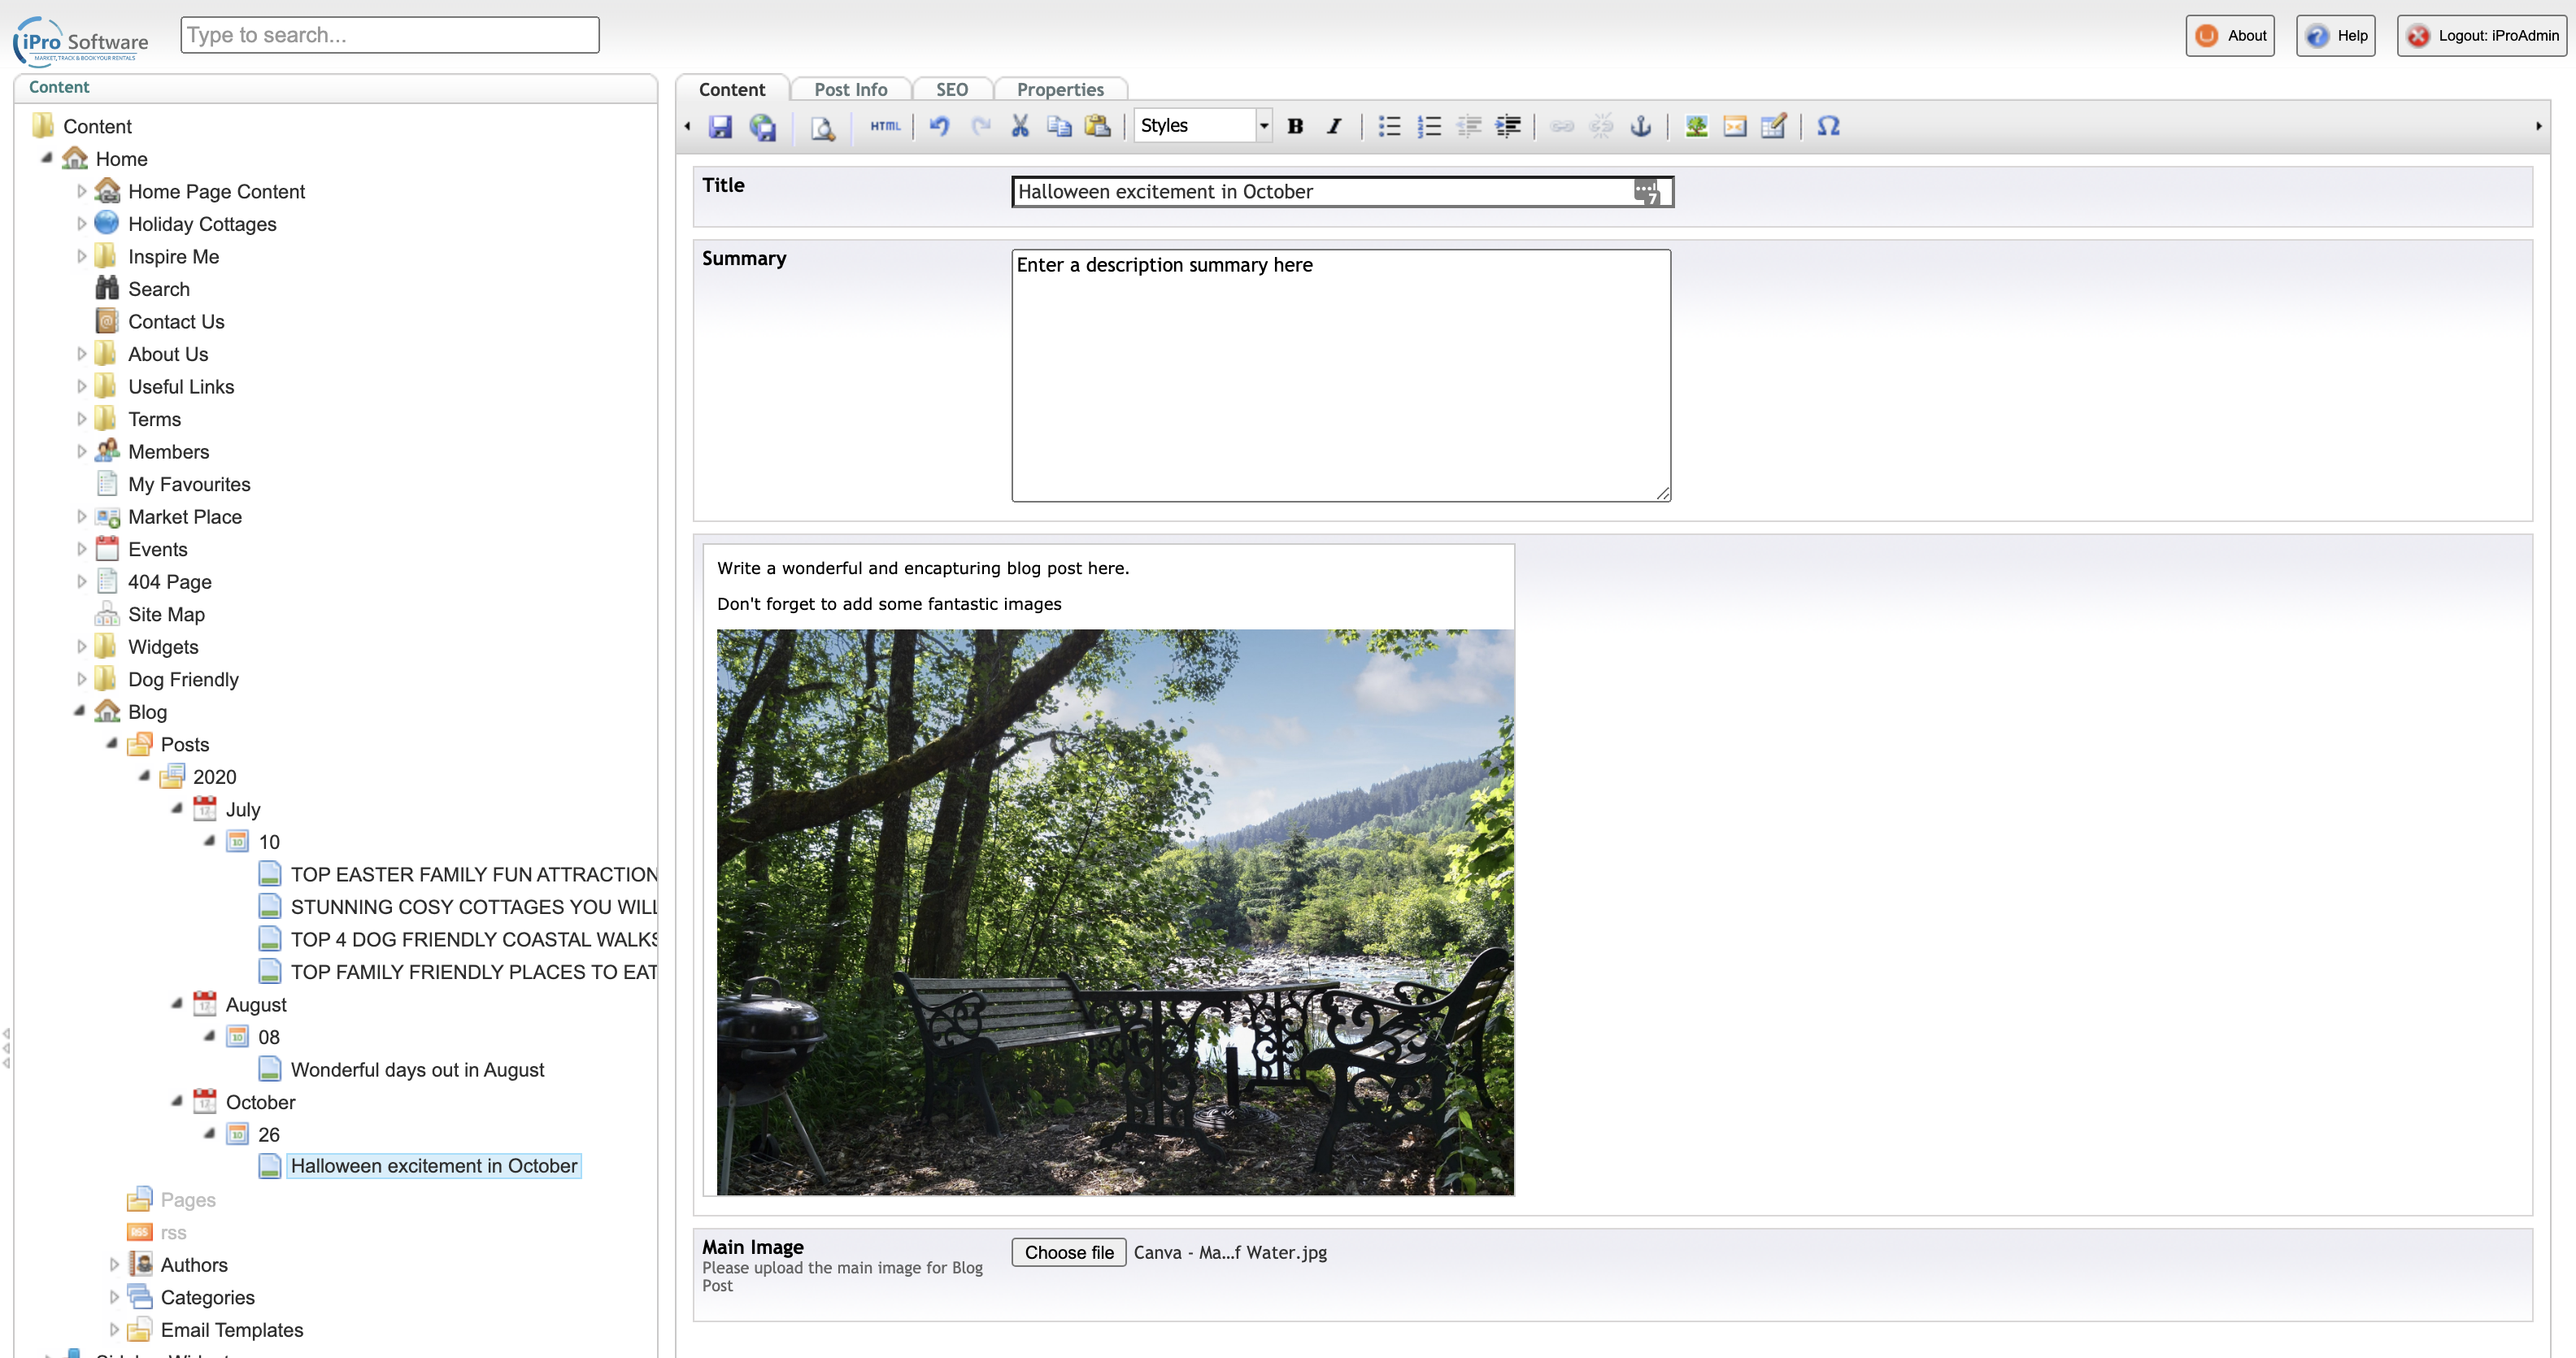This screenshot has height=1358, width=2576.
Task: Switch to the Post Info tab
Action: coord(850,89)
